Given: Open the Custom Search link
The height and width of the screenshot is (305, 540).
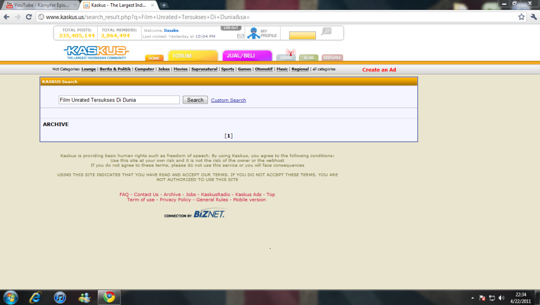Looking at the screenshot, I should 228,100.
